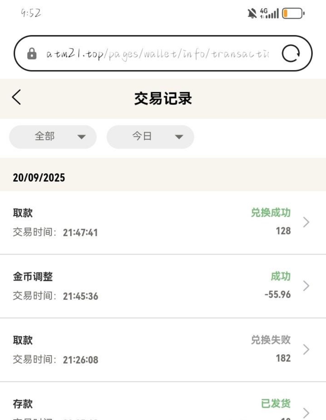This screenshot has height=420, width=326.
Task: Tap the 4G signal strength icon
Action: click(x=270, y=13)
